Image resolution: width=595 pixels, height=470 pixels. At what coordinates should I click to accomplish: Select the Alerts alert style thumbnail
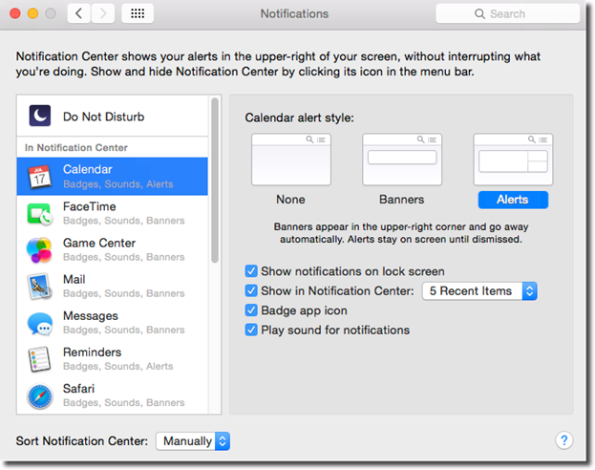click(x=513, y=160)
